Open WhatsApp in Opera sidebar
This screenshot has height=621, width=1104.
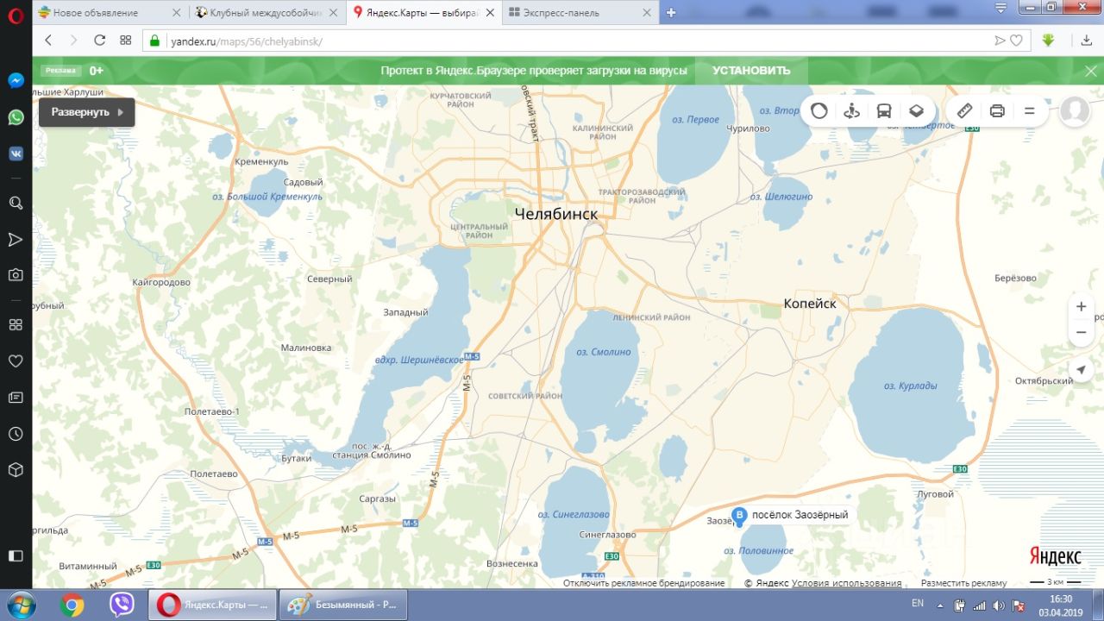click(16, 117)
